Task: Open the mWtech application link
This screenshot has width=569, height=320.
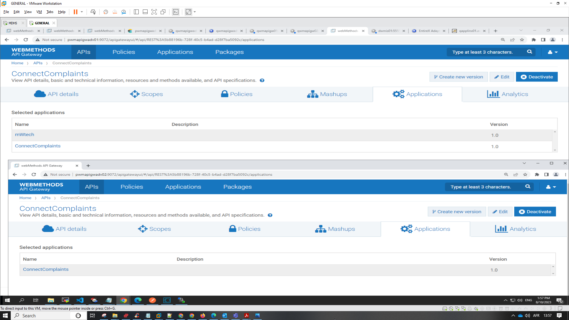Action: pyautogui.click(x=25, y=135)
